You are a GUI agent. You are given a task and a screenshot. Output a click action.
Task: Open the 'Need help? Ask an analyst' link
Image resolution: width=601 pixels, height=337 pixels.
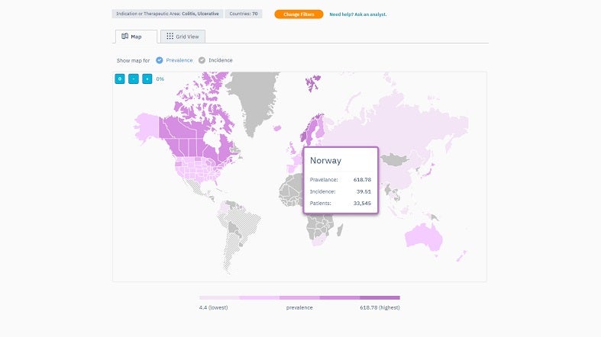[x=357, y=14]
